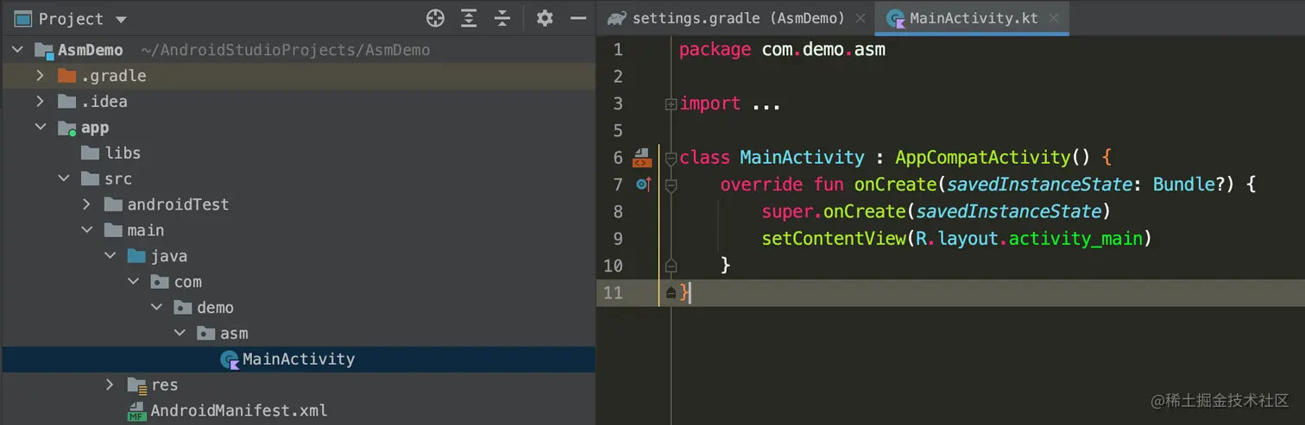Click the Select Opened File target icon
The height and width of the screenshot is (425, 1305).
coord(435,18)
